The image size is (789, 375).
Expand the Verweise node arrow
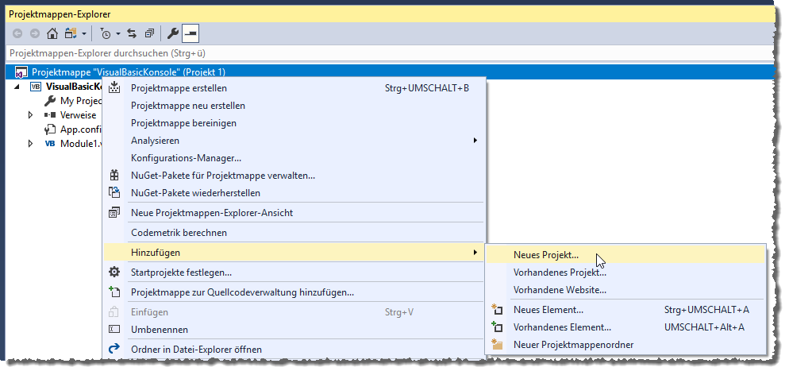[31, 115]
